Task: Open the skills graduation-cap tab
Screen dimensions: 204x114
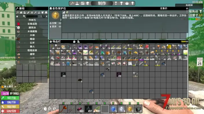Action: (88, 3)
